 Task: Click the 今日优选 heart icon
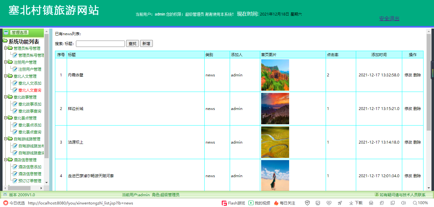[x=6, y=203]
